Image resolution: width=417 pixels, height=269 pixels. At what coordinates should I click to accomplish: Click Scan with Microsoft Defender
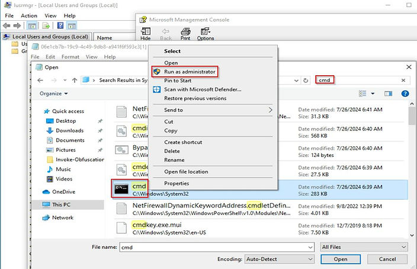point(203,89)
